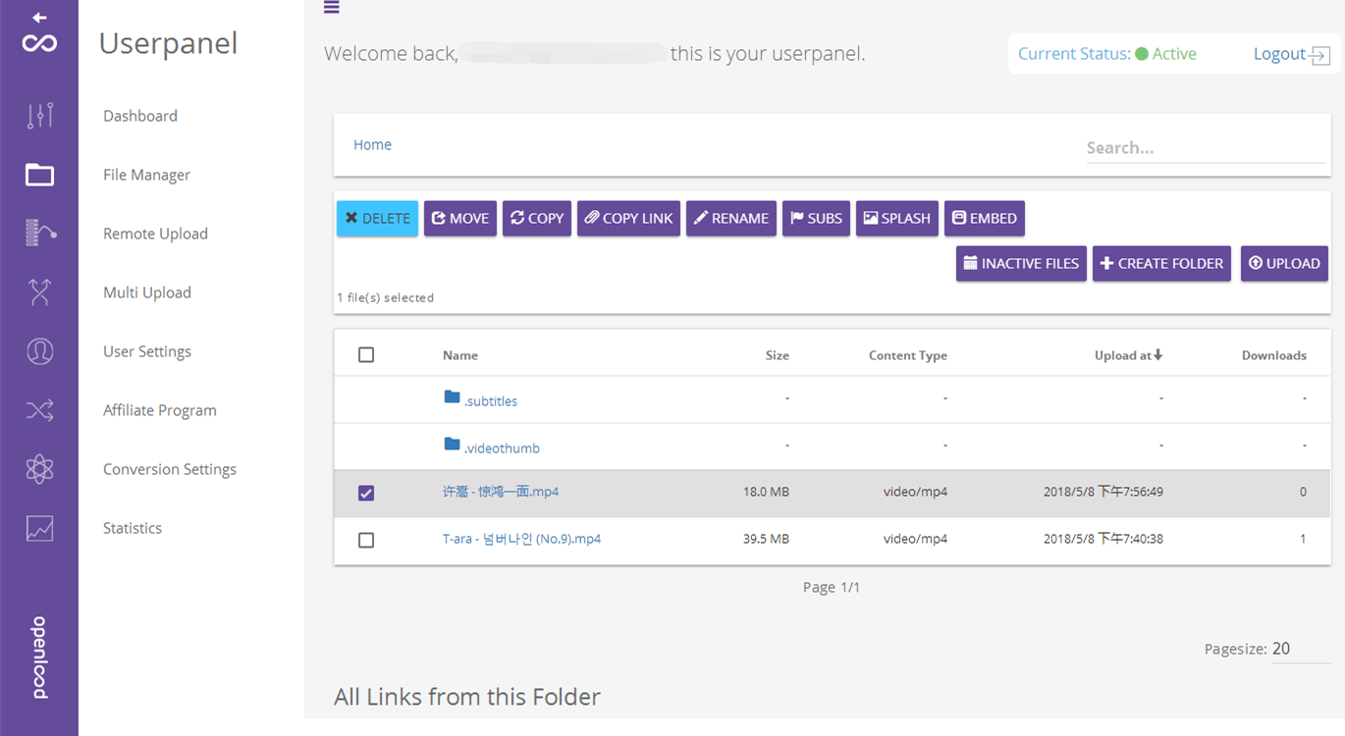Open Conversion Settings atom sidebar icon
This screenshot has width=1345, height=736.
tap(39, 469)
